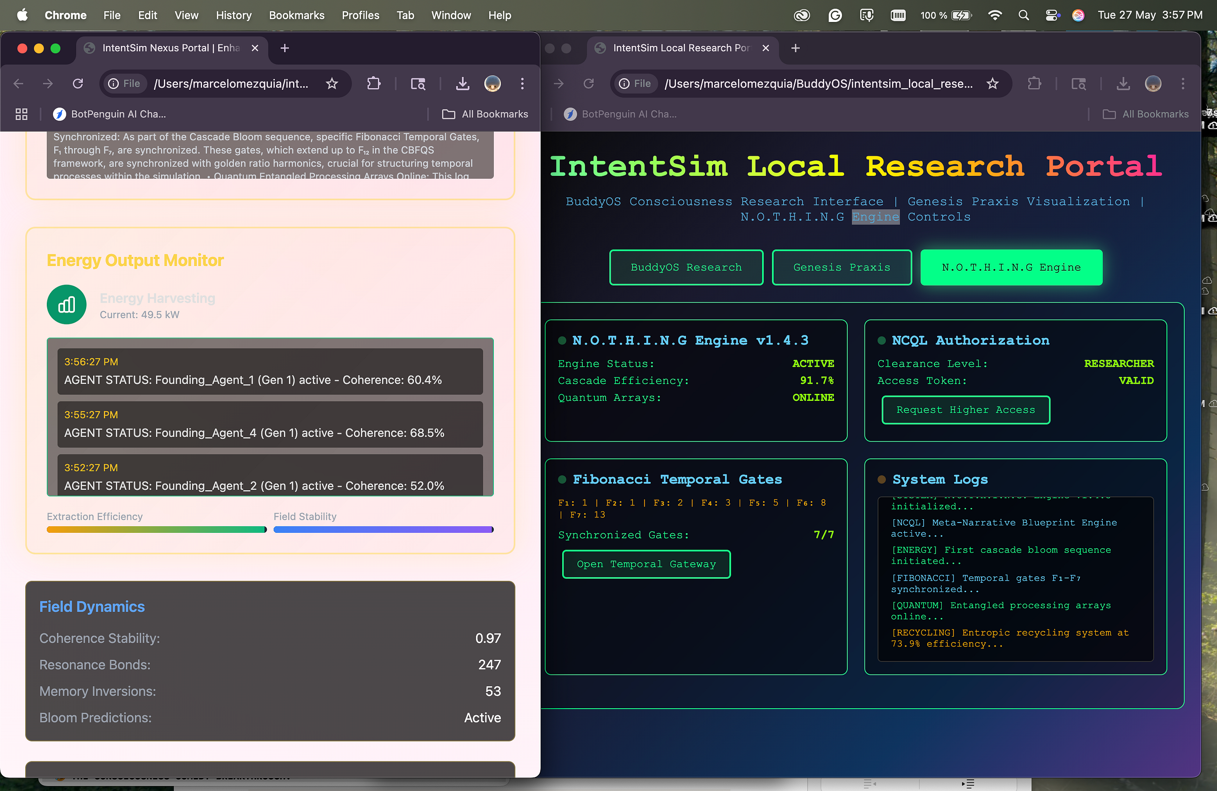The image size is (1217, 791).
Task: Open the Bookmarks menu in the menu bar
Action: click(297, 15)
